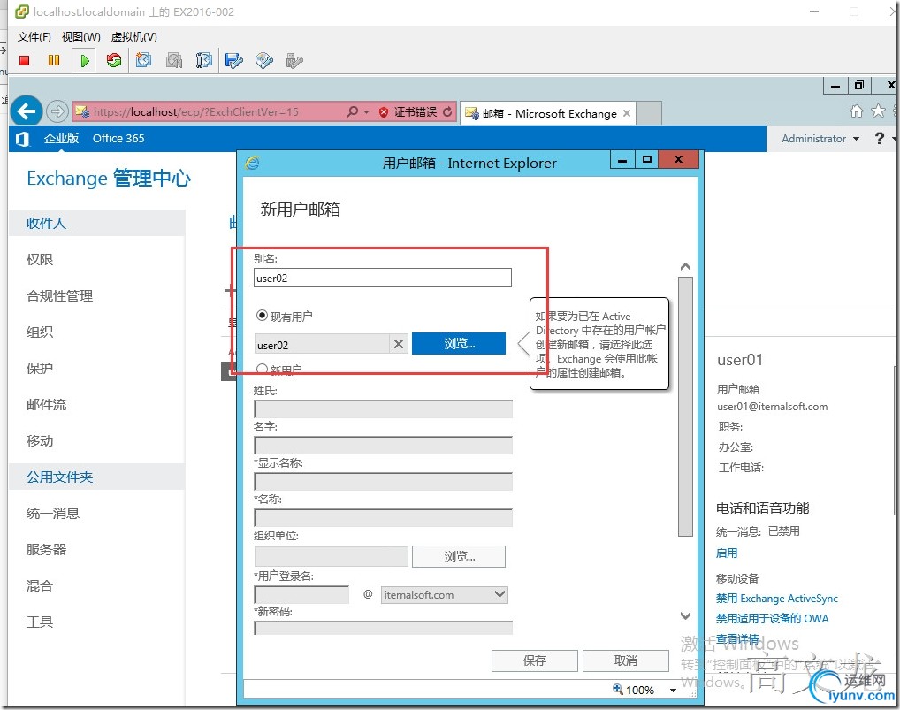Click the zoom magnifier in status bar
Viewport: 900px width, 710px height.
(x=618, y=689)
